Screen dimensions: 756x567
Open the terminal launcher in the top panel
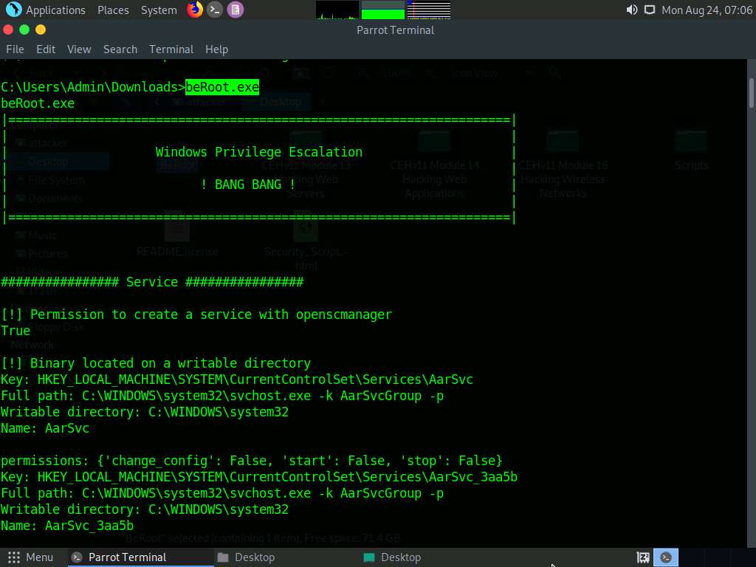pos(215,10)
